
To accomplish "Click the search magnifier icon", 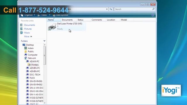I will pyautogui.click(x=153, y=9).
